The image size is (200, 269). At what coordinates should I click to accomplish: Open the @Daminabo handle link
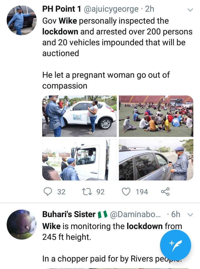pyautogui.click(x=135, y=214)
